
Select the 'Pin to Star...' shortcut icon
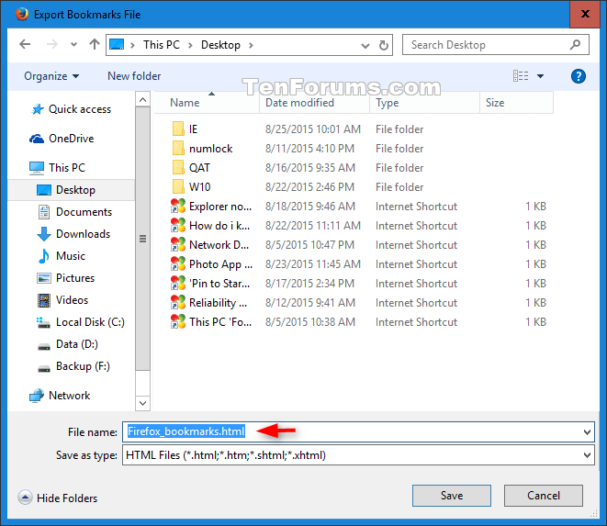click(178, 284)
